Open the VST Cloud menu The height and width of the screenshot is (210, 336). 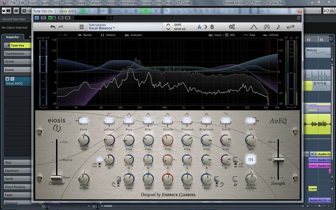tap(183, 3)
